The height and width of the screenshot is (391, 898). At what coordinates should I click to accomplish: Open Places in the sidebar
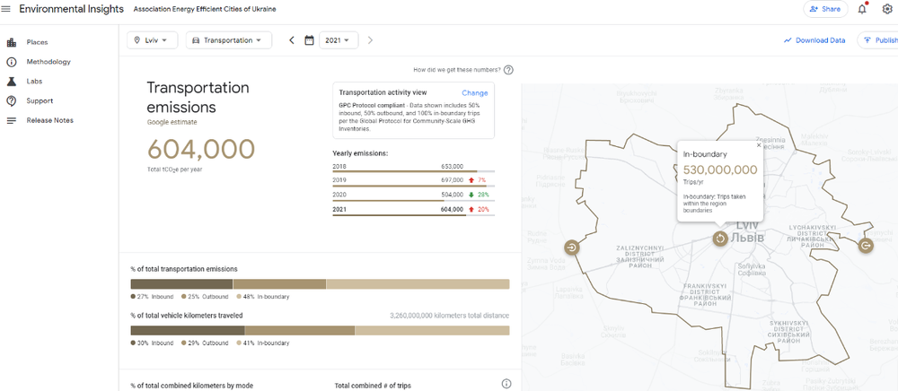[x=37, y=42]
